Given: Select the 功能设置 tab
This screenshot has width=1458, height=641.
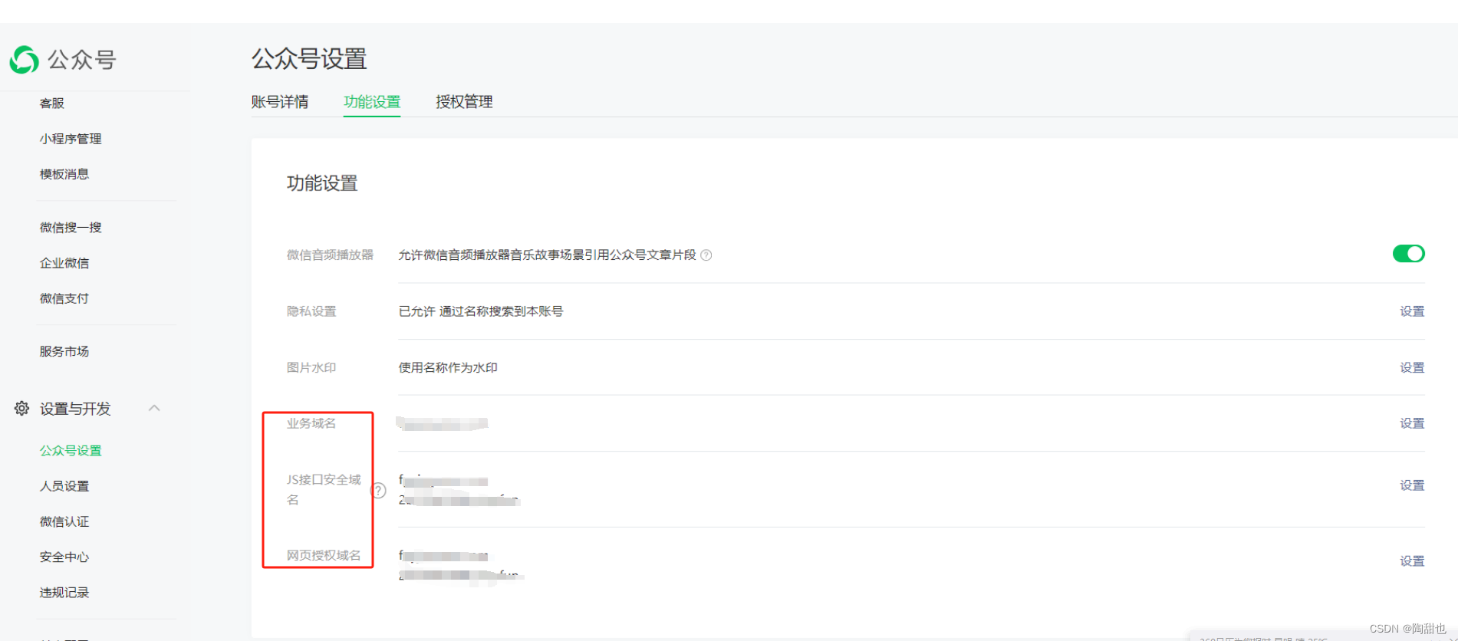Looking at the screenshot, I should (x=372, y=102).
